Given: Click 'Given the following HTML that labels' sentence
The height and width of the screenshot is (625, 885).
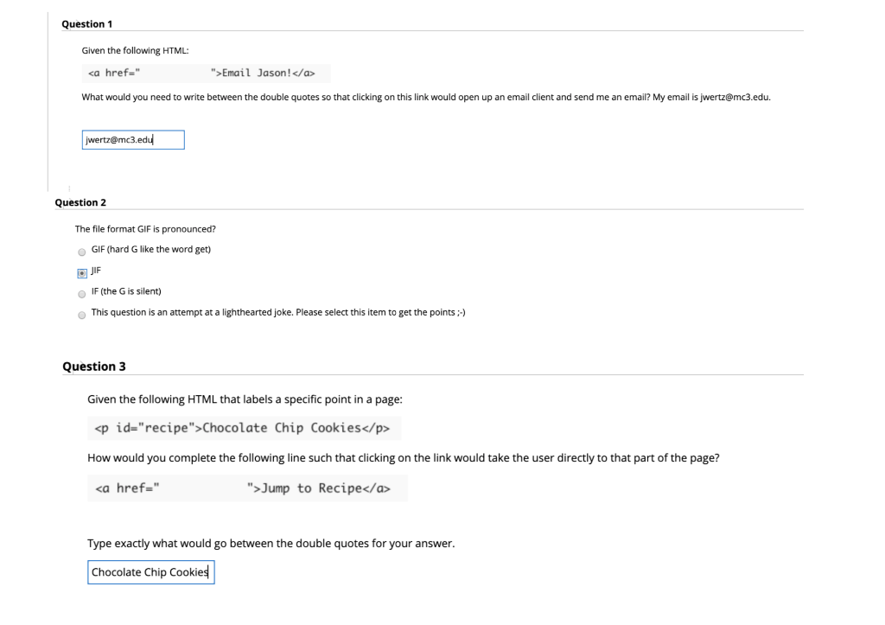Looking at the screenshot, I should coord(245,399).
